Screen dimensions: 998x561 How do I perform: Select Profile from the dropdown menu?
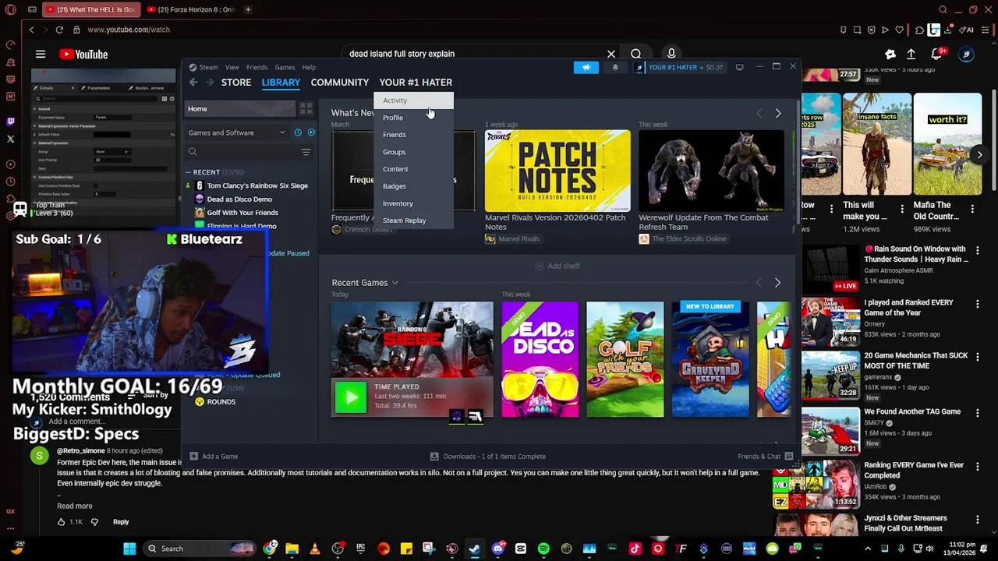point(413,118)
